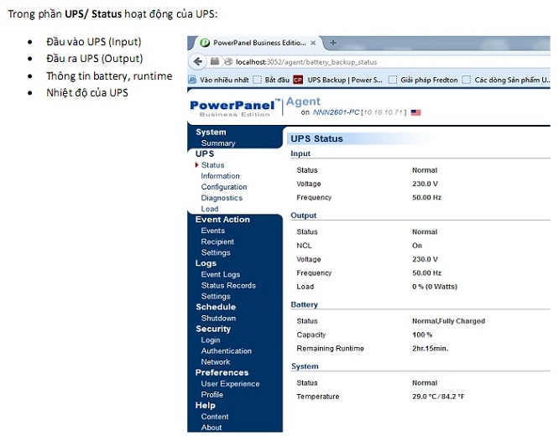This screenshot has width=559, height=441.
Task: Open Event Action Events page
Action: tap(213, 231)
